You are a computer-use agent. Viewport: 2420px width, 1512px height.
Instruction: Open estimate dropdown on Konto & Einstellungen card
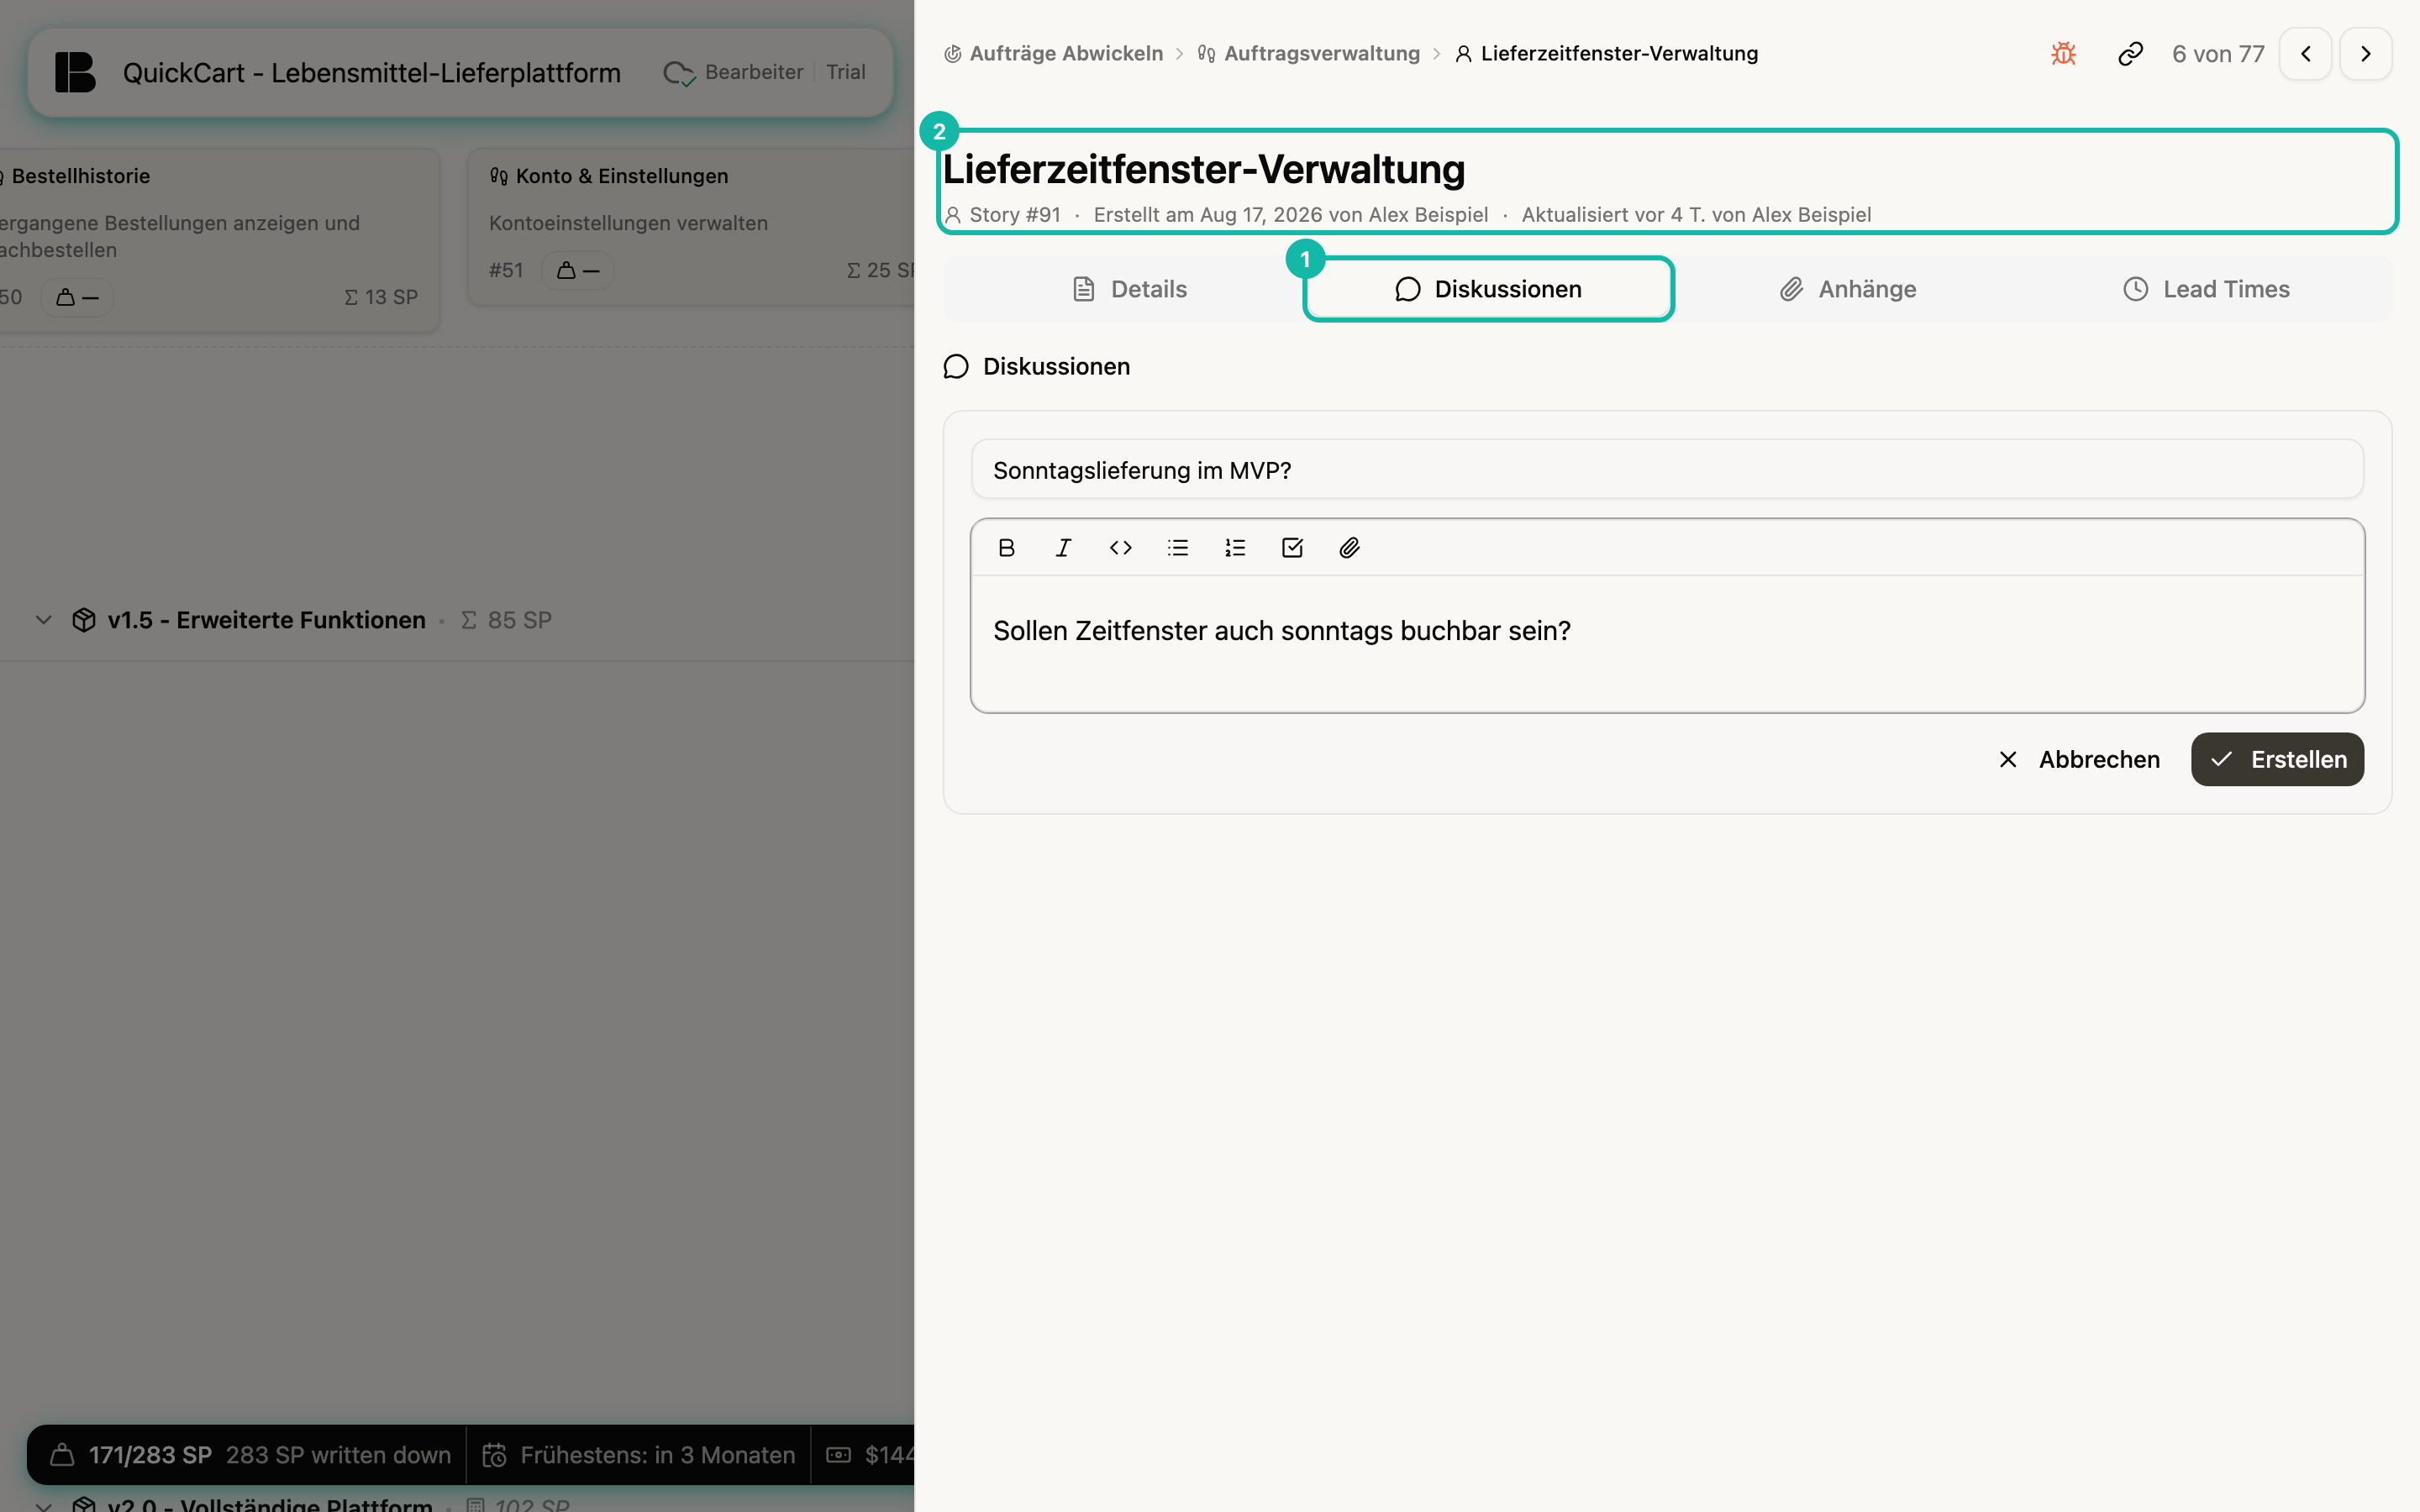coord(577,270)
